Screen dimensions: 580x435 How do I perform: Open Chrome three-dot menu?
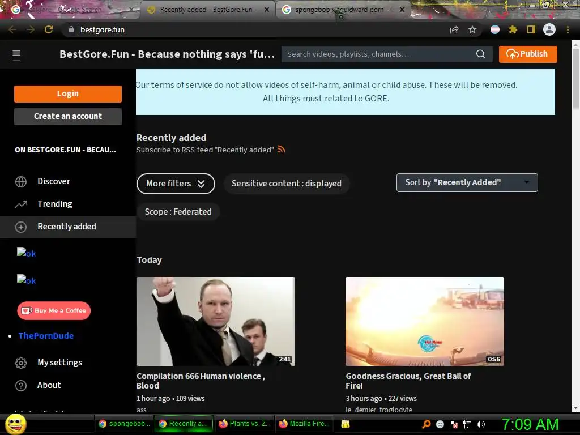[568, 29]
